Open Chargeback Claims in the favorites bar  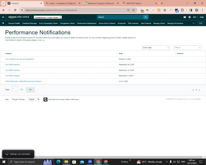coord(67,24)
